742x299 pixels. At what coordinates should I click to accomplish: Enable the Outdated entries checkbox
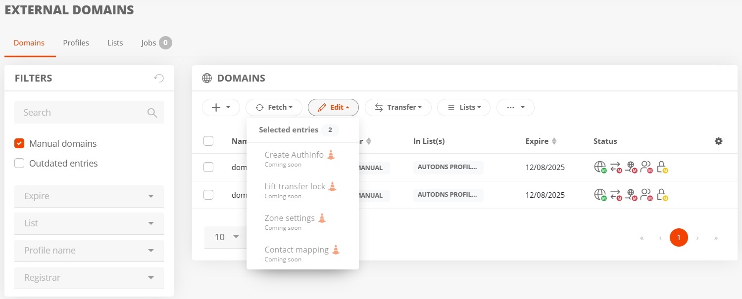tap(19, 164)
